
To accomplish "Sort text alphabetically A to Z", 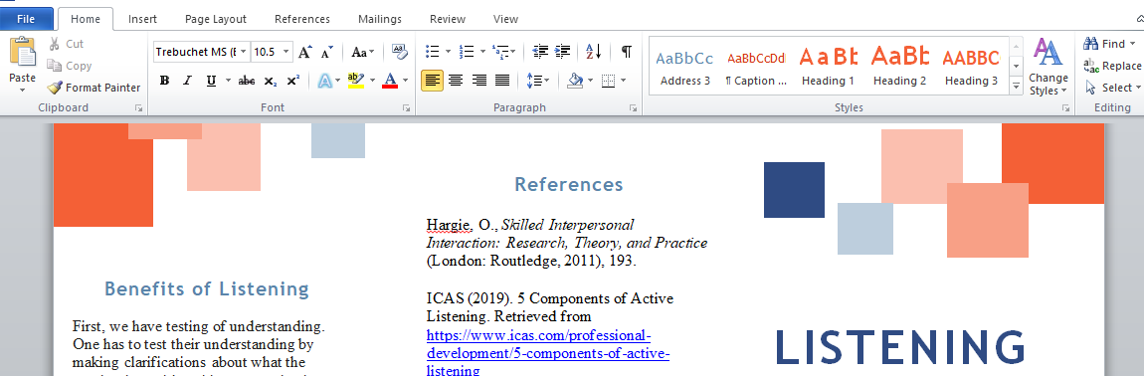I will pos(594,51).
